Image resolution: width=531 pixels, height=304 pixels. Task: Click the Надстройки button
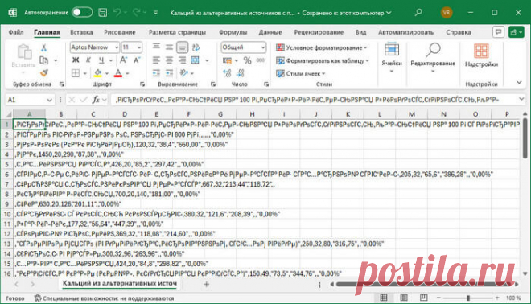[x=481, y=55]
